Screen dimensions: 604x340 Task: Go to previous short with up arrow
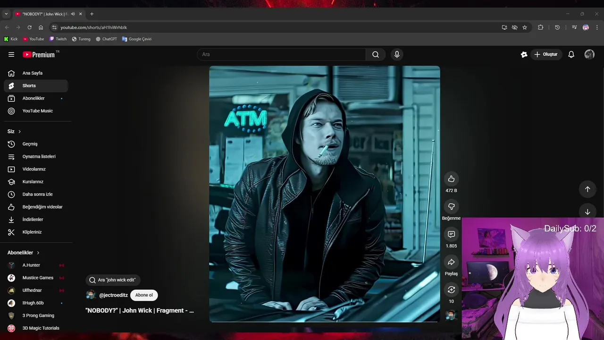coord(587,189)
